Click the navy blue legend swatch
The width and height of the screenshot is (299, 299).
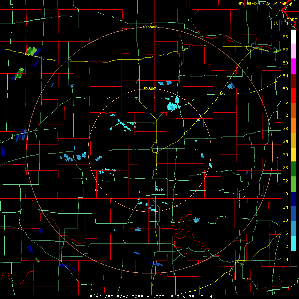(293, 199)
